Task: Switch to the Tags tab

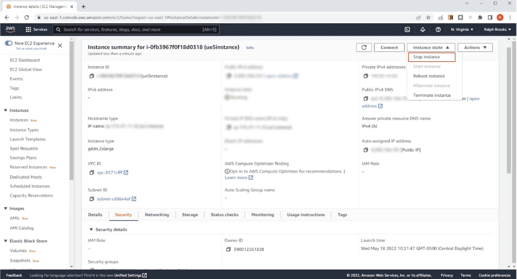Action: click(342, 215)
